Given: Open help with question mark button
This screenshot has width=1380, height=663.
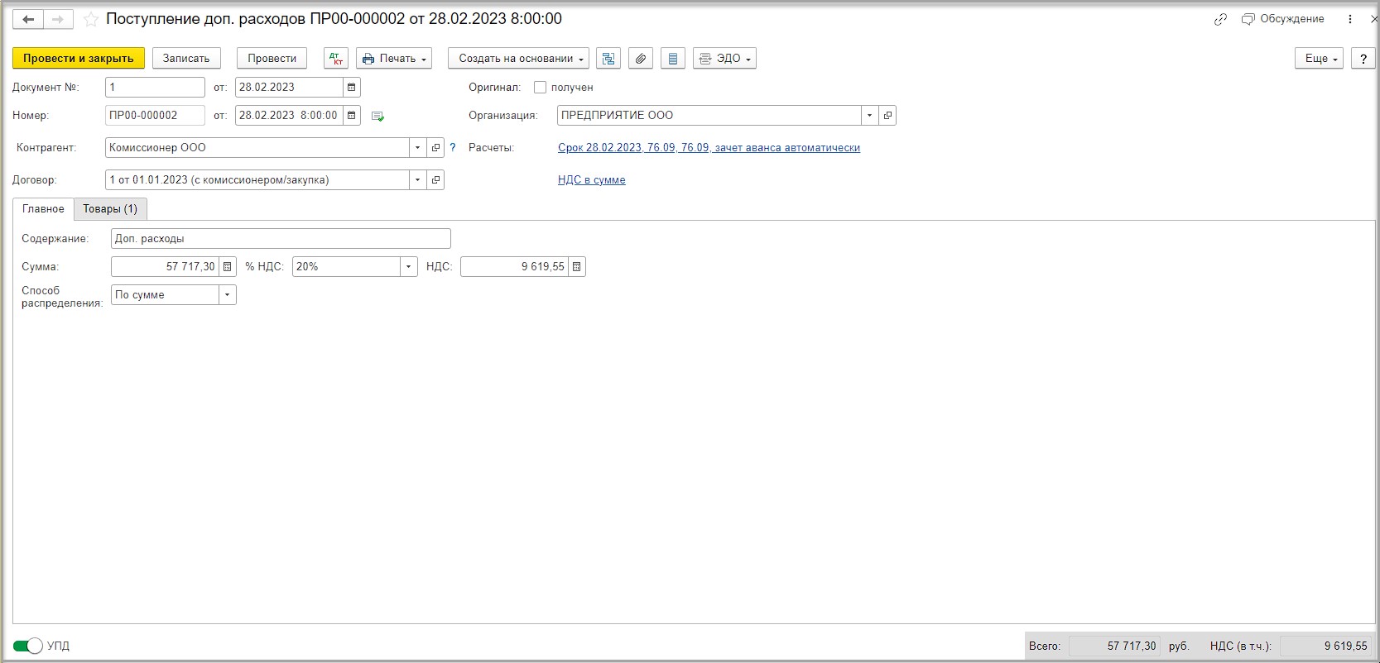Looking at the screenshot, I should (x=1363, y=59).
